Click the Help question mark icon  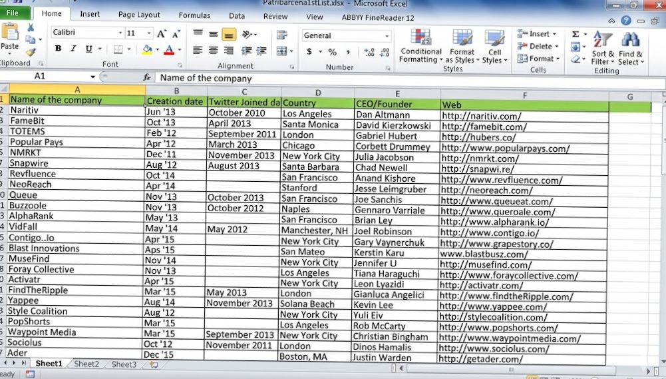click(x=625, y=21)
